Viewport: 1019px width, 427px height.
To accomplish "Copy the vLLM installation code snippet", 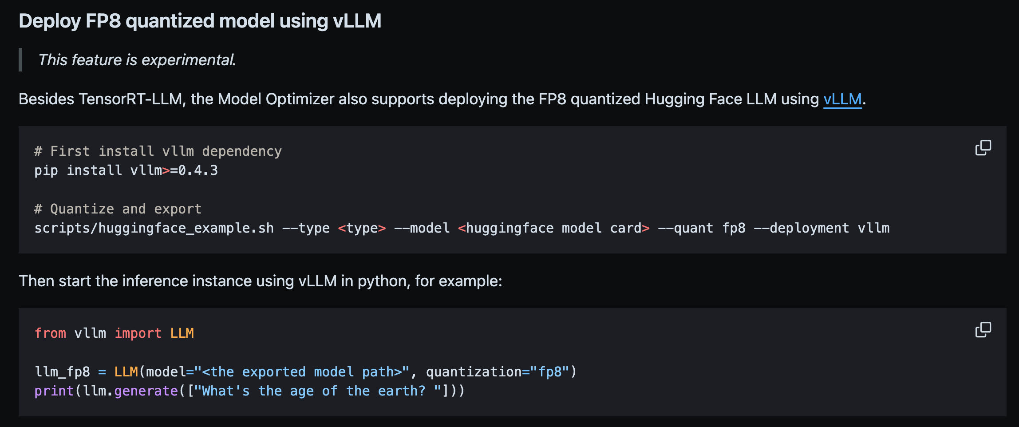I will click(983, 147).
